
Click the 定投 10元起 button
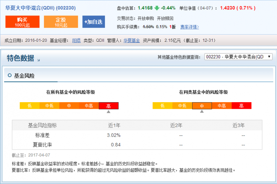coord(61,22)
